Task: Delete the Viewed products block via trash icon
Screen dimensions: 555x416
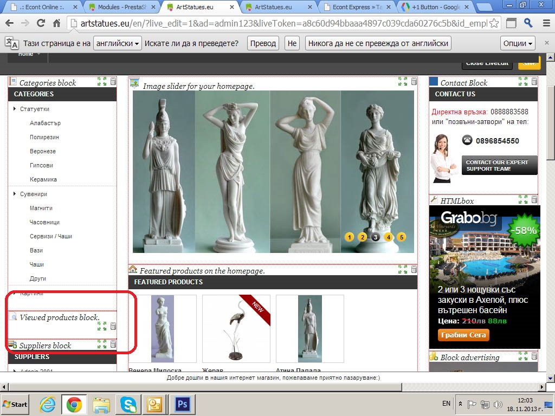Action: [x=113, y=326]
